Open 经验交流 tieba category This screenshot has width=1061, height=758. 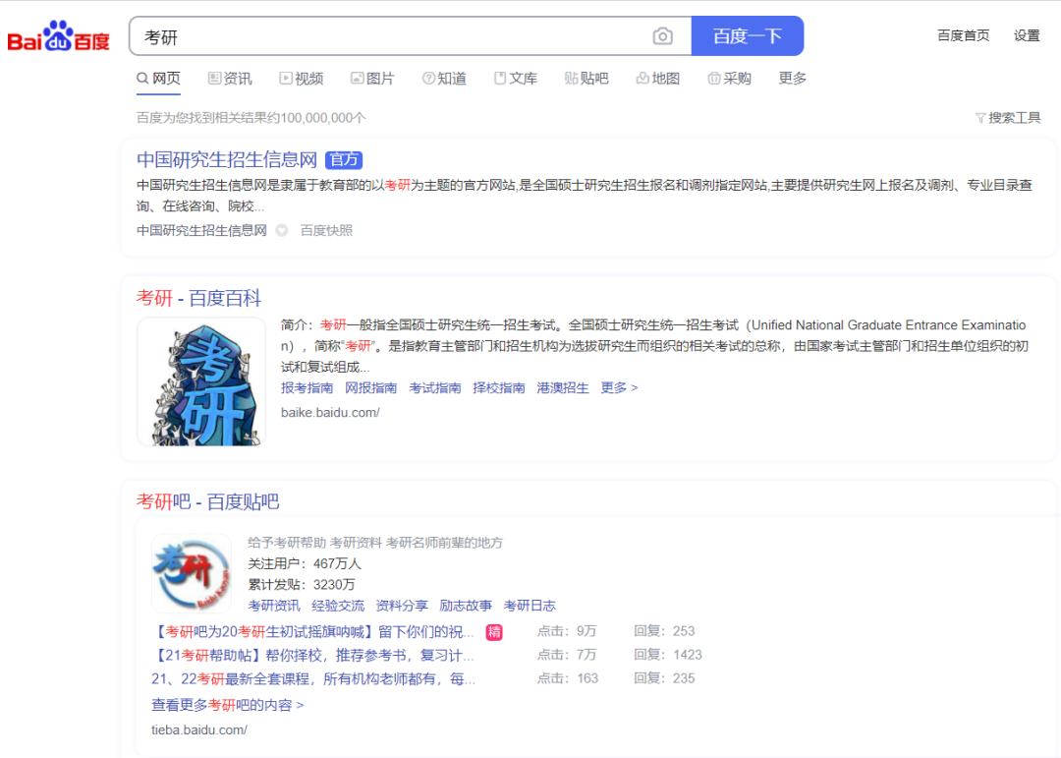click(x=338, y=606)
